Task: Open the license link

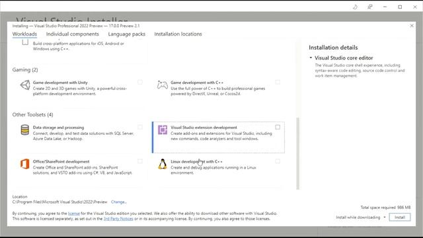Action: tap(73, 214)
